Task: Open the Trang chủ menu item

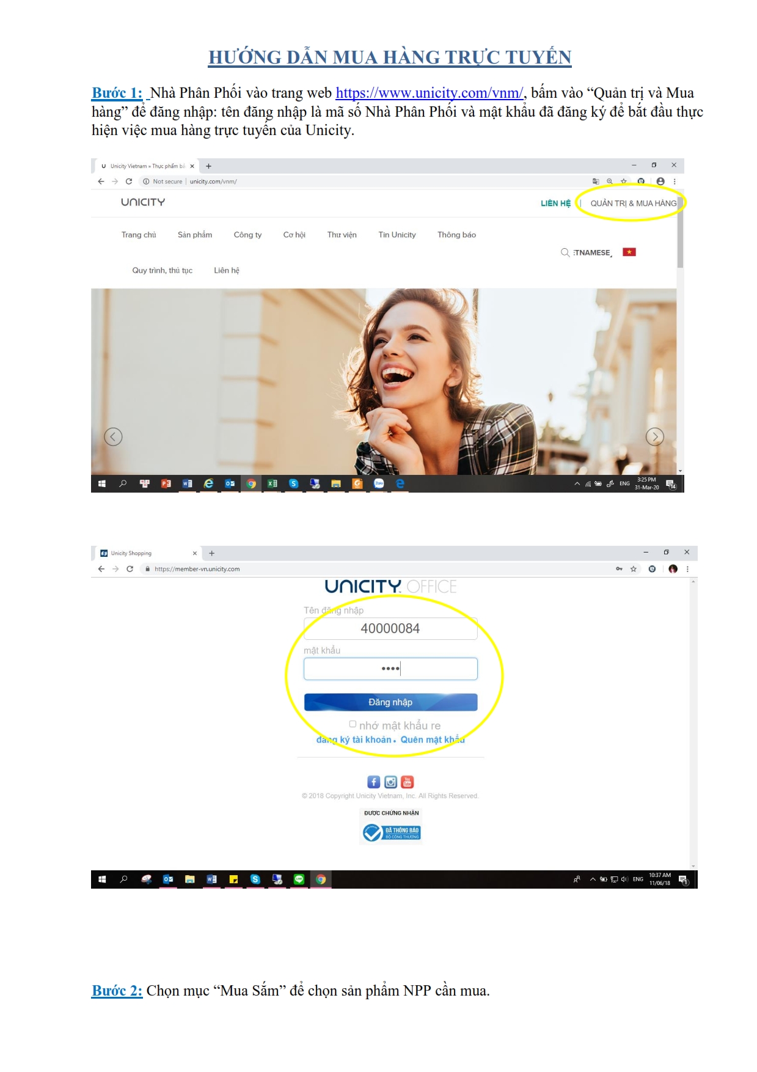Action: click(139, 235)
